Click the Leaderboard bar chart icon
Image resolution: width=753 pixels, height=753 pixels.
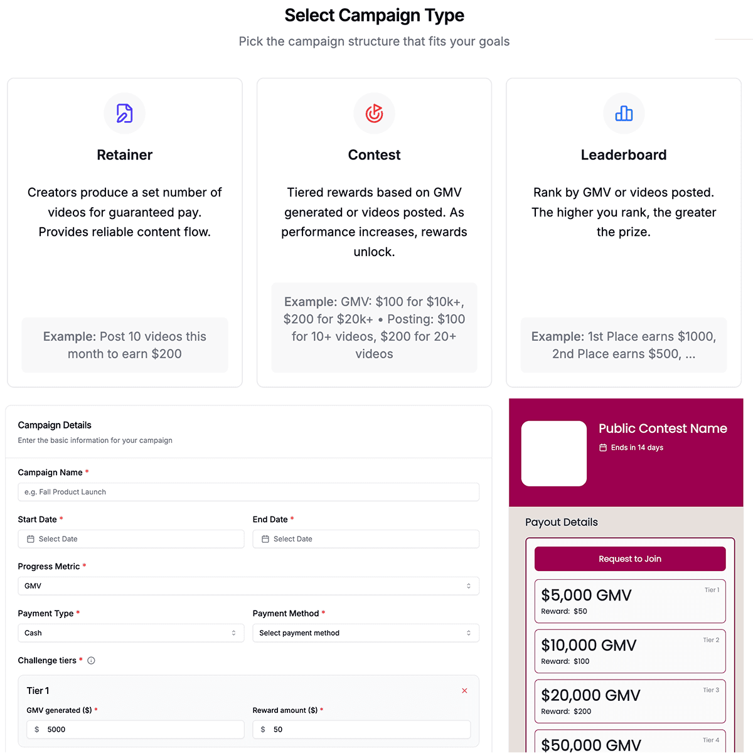coord(623,114)
